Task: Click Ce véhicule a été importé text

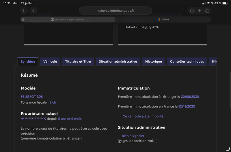Action: click(x=143, y=116)
